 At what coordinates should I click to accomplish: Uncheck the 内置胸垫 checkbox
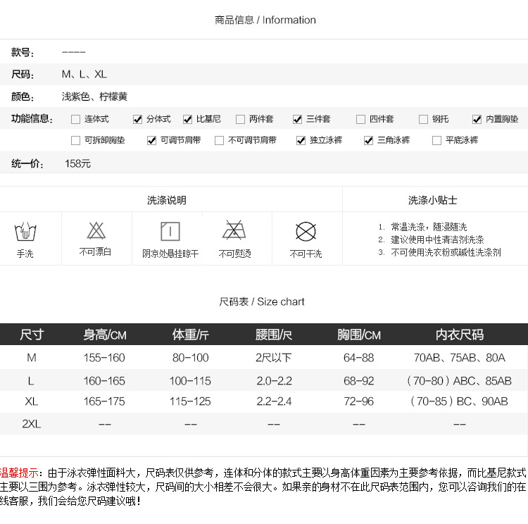(477, 119)
